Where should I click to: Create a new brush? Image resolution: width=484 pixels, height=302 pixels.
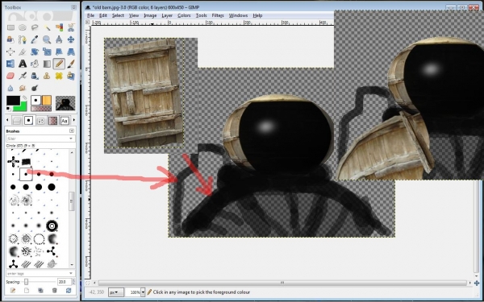click(27, 291)
